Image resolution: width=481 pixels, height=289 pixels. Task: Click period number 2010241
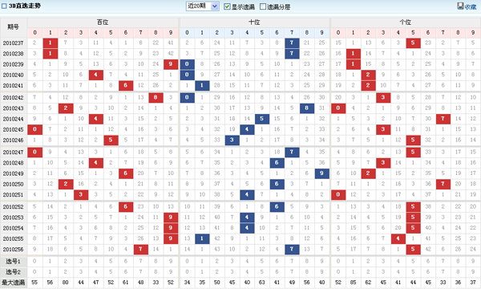[x=13, y=85]
